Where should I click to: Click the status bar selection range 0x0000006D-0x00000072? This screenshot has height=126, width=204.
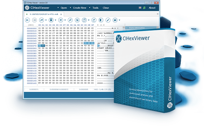coord(59,89)
